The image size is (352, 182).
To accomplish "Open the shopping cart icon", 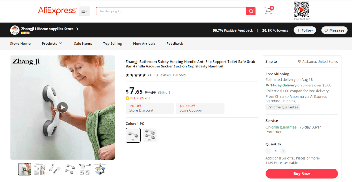I will point(269,11).
